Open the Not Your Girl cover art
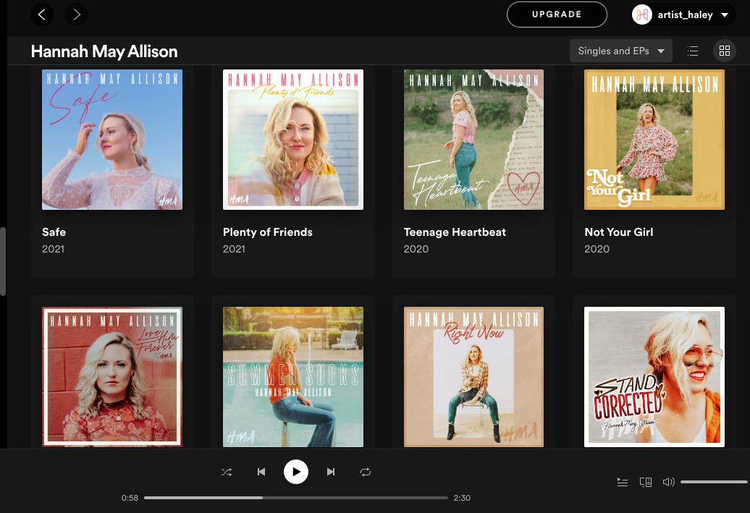750x513 pixels. coord(654,140)
